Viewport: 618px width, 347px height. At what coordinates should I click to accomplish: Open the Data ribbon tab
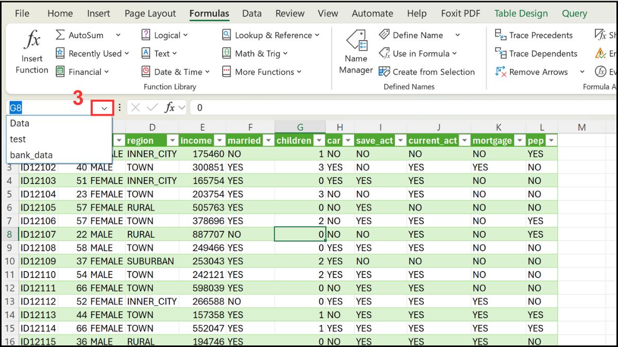click(x=252, y=13)
